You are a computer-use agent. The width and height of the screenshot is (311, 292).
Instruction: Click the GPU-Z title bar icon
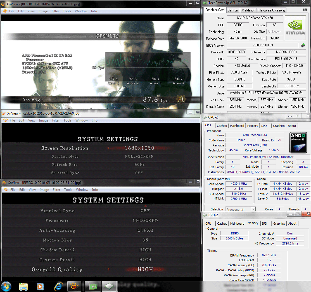point(205,3)
